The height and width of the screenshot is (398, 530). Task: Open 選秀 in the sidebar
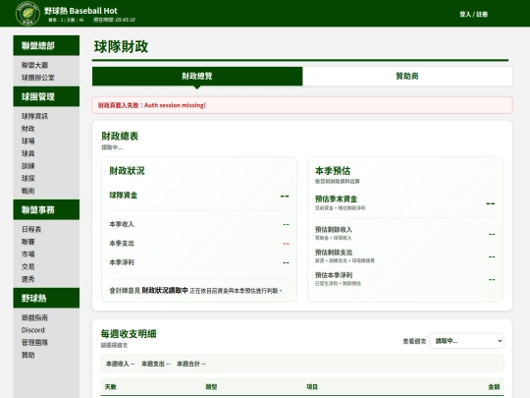[x=28, y=279]
